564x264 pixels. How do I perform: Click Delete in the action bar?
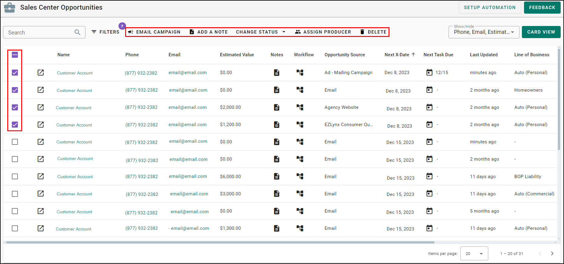tap(373, 32)
